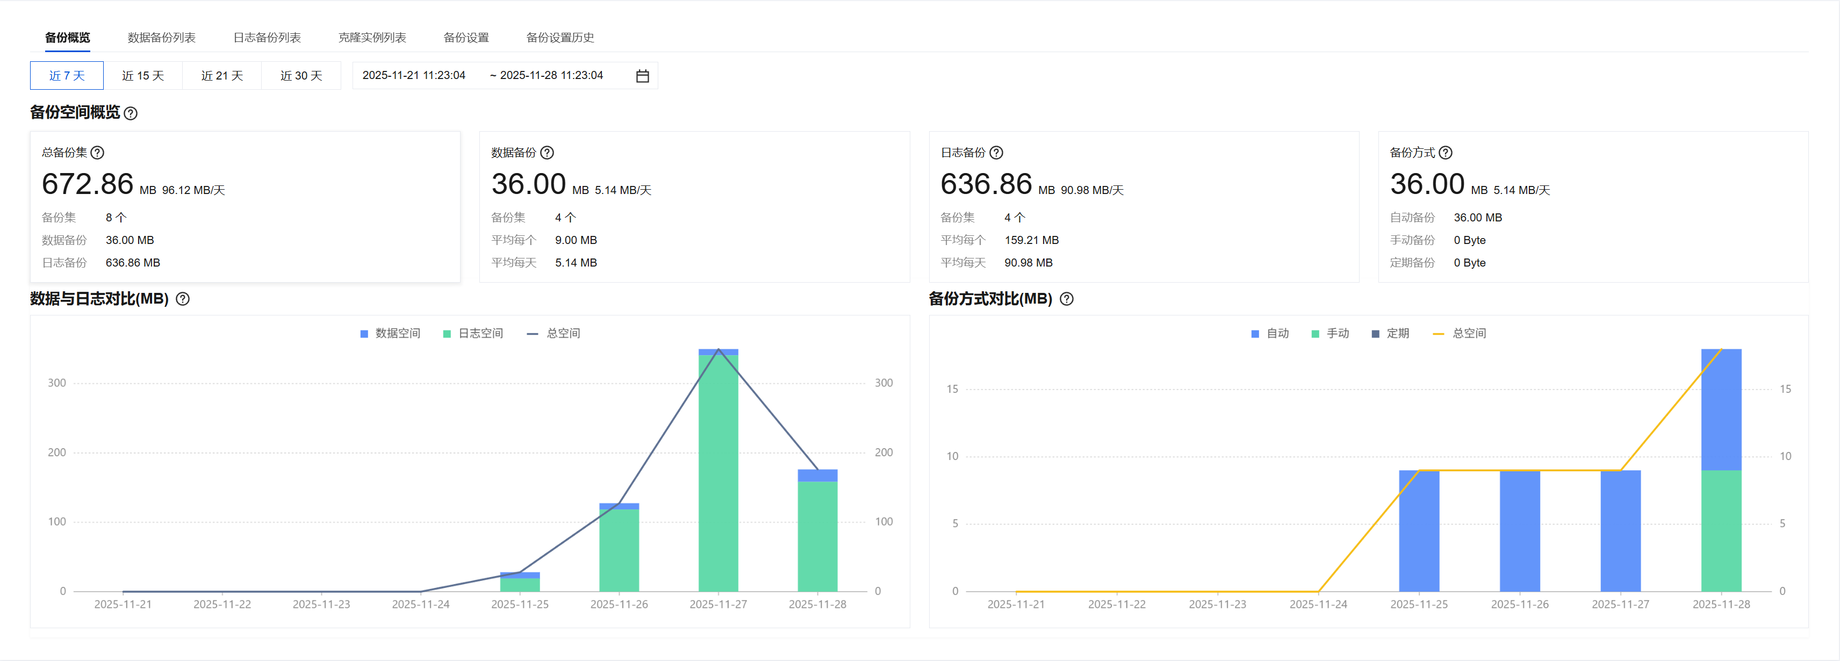Image resolution: width=1840 pixels, height=661 pixels.
Task: Open the 备份设置 tab
Action: 466,38
